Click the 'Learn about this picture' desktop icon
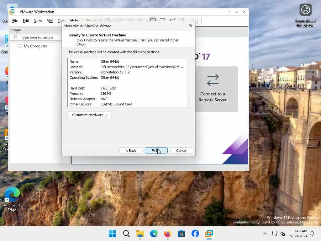Viewport: 321px width, 241px height. click(305, 16)
